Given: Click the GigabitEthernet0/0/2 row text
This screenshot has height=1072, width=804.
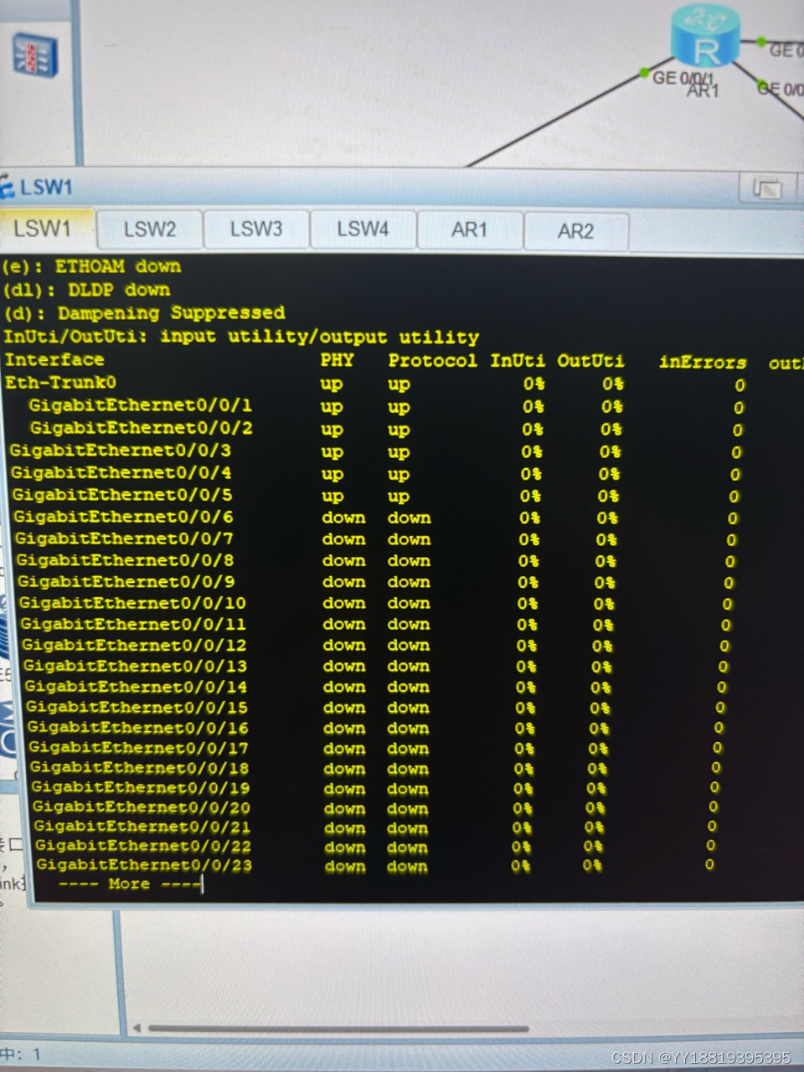Looking at the screenshot, I should pos(142,428).
